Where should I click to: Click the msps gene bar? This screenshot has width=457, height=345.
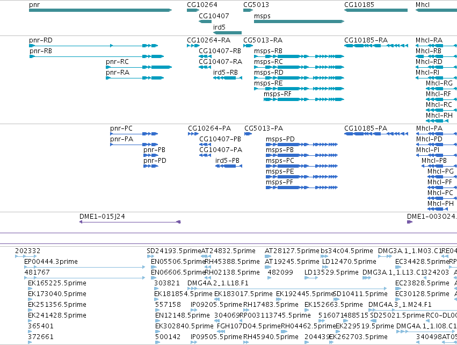[x=299, y=21]
